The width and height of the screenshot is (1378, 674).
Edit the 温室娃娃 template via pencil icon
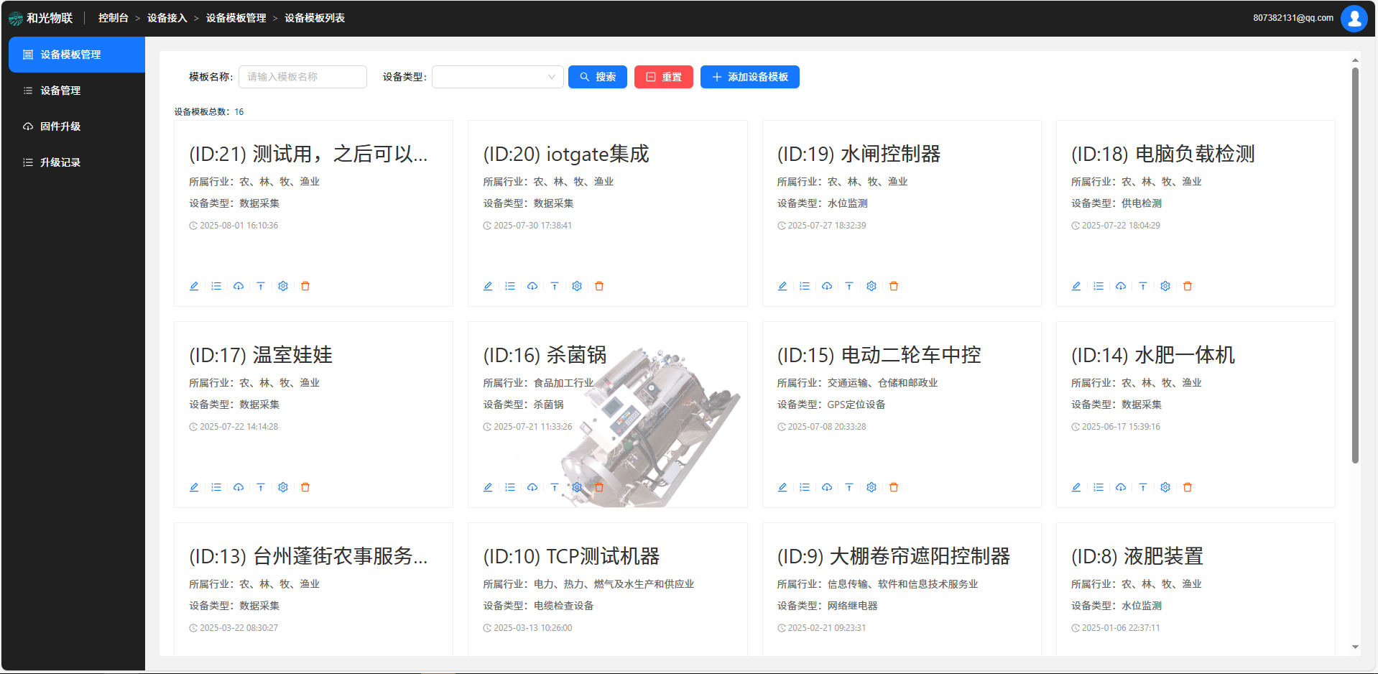pyautogui.click(x=194, y=487)
